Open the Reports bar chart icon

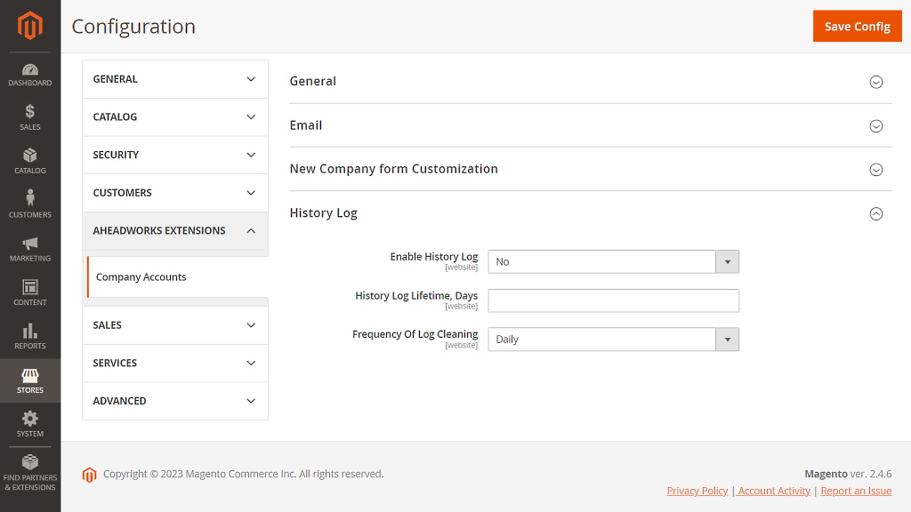(x=30, y=337)
